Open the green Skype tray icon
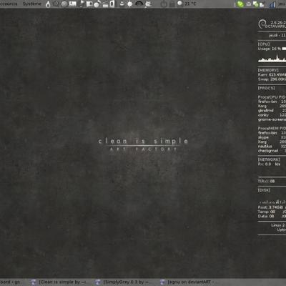Screen dimensions: 286x286 [x=240, y=4]
